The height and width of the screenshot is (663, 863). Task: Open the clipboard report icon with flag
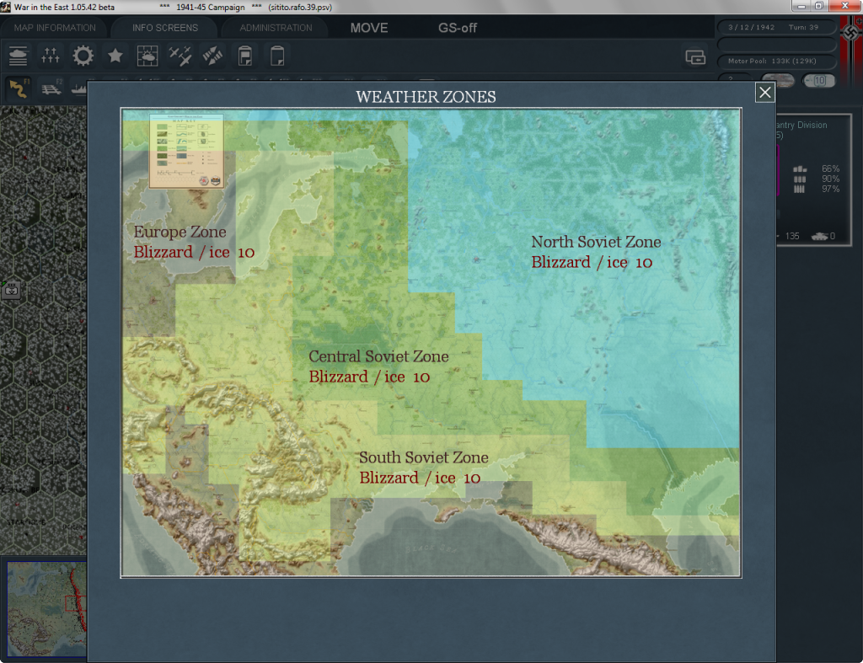click(x=245, y=56)
